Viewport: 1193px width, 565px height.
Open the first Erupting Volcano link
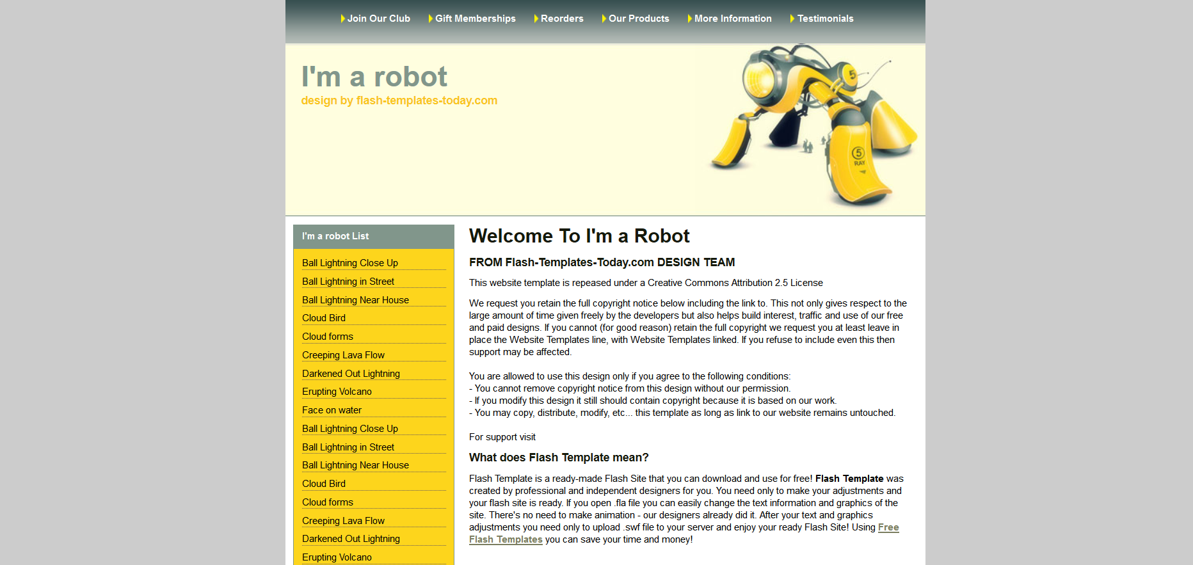(337, 392)
